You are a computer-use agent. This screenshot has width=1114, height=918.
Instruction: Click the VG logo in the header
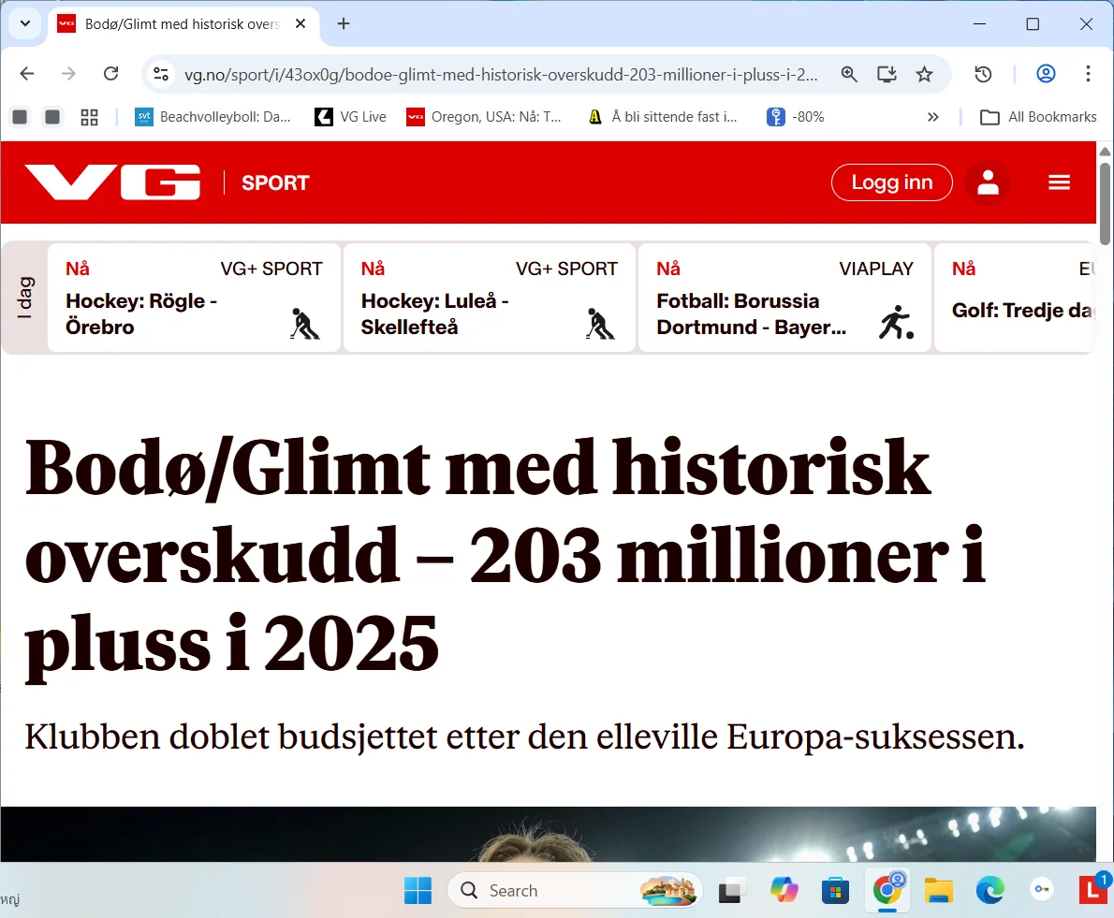coord(112,182)
